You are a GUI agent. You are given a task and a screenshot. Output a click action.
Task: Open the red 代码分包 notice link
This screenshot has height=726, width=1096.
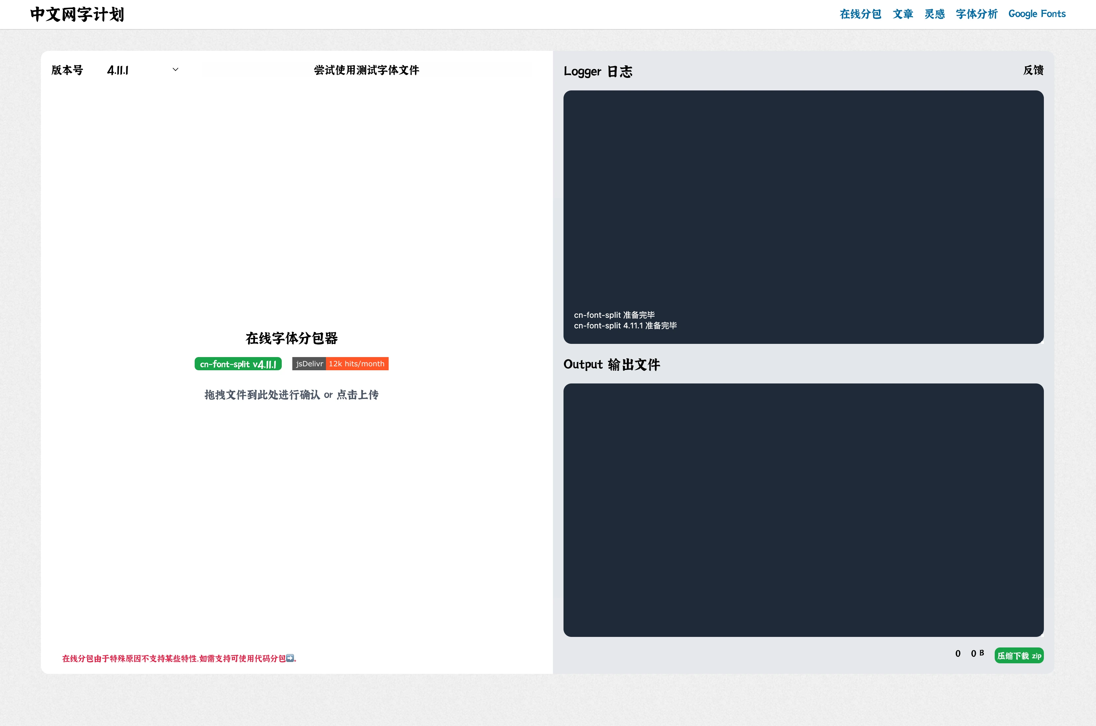tap(179, 658)
